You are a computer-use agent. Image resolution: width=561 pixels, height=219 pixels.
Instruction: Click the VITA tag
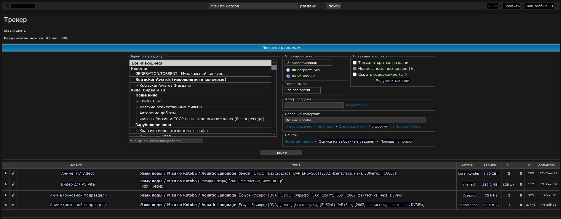145,186
